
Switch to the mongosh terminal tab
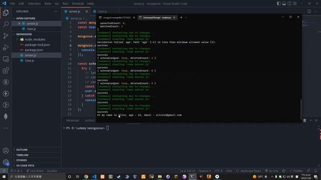click(117, 17)
